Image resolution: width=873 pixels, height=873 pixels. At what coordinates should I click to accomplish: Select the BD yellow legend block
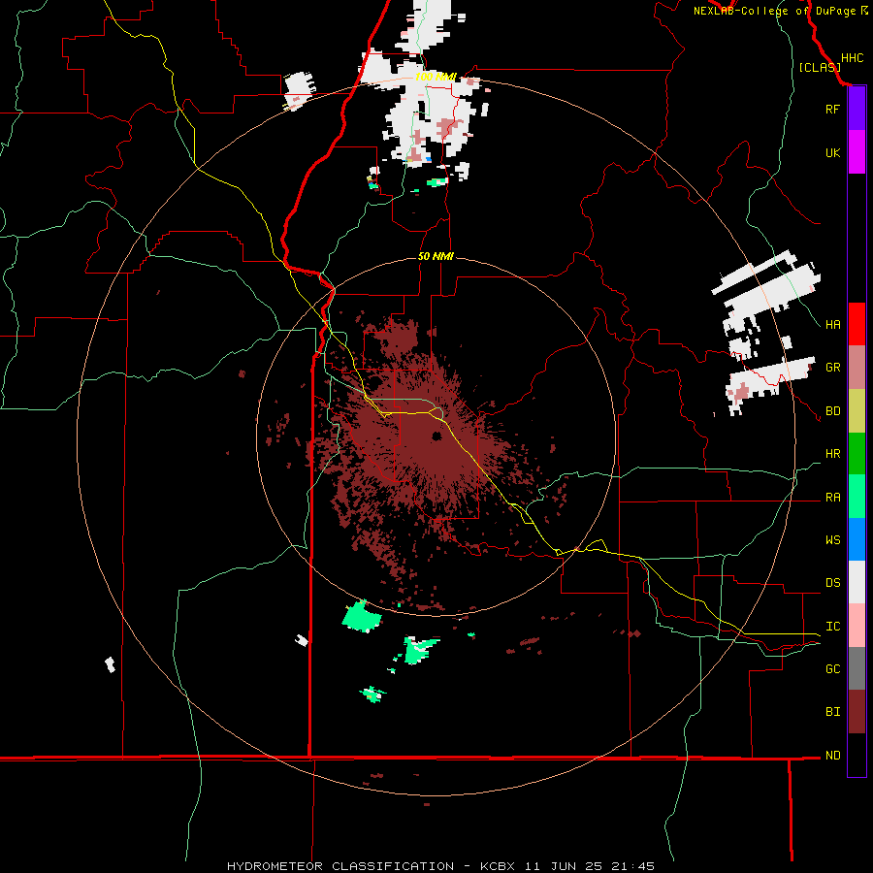857,411
